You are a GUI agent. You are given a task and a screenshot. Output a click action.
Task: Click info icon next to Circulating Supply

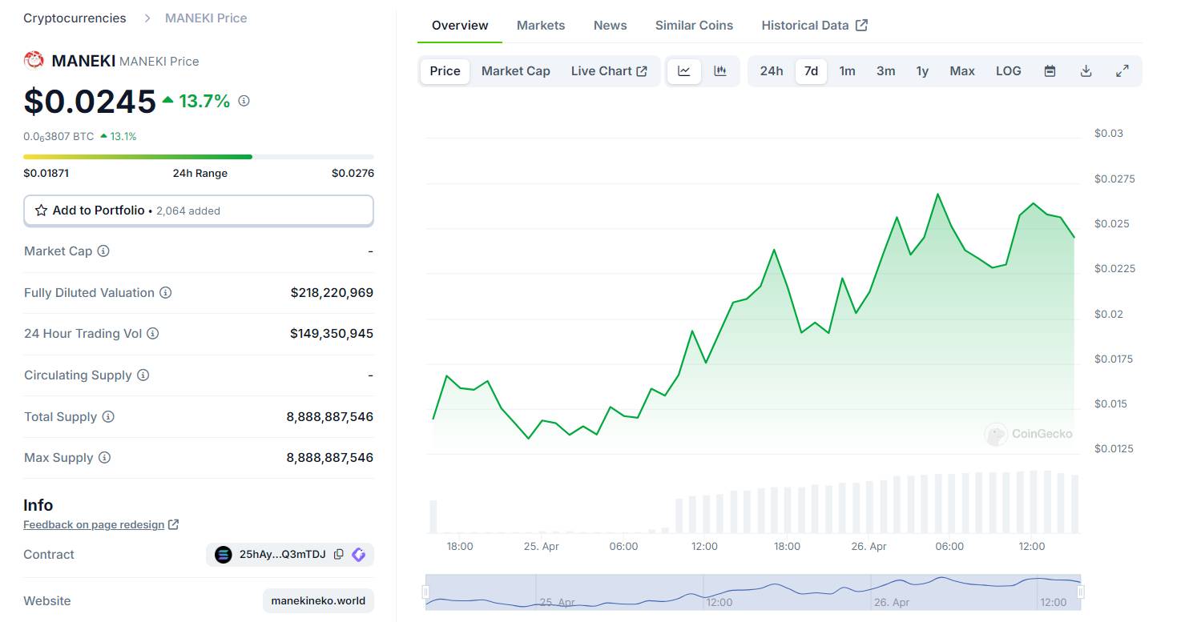tap(143, 375)
